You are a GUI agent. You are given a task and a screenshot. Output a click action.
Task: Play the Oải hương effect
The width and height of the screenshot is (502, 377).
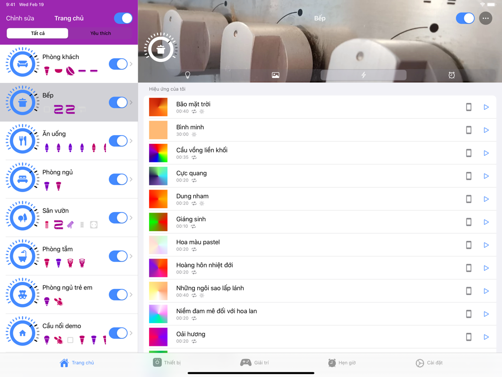click(486, 337)
